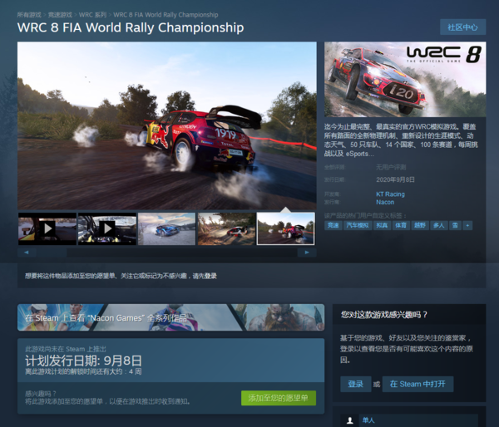Click the left scroll arrow below thumbnails
This screenshot has width=499, height=427.
(27, 253)
